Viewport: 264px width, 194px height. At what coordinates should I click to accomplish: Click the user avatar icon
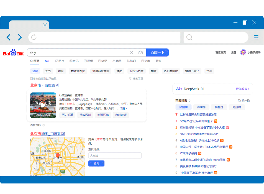click(x=243, y=52)
